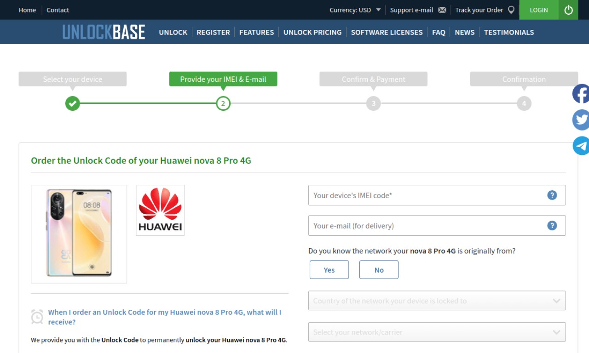
Task: Open the FAQ menu item
Action: [439, 32]
